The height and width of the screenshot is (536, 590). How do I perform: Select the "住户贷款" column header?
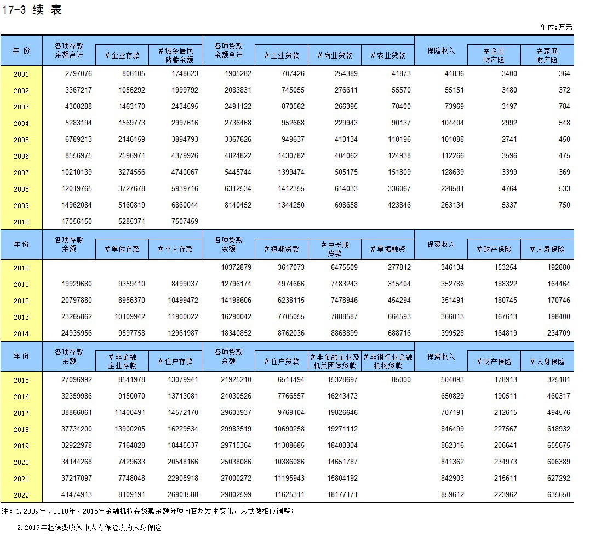point(282,361)
